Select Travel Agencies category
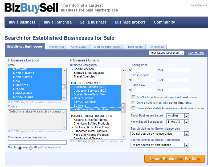 click(x=96, y=76)
